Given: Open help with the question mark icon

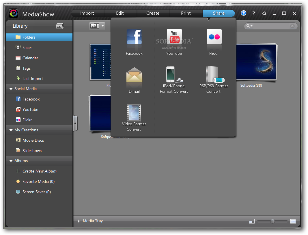Looking at the screenshot, I should 254,13.
